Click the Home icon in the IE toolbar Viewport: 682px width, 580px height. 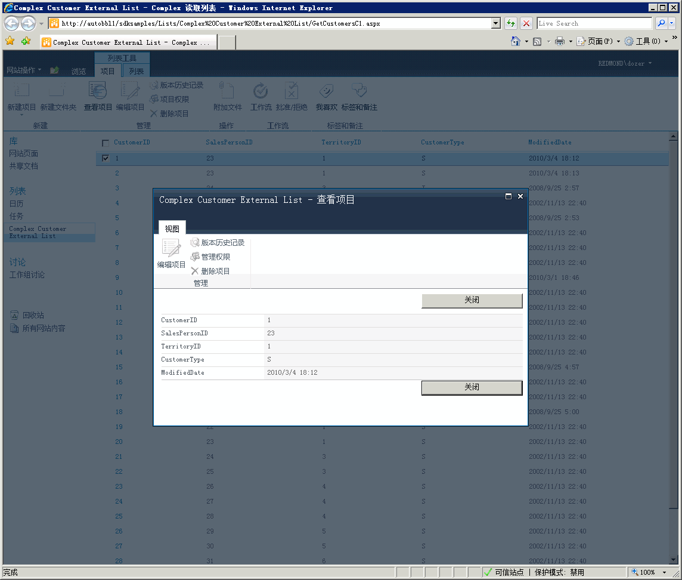[516, 41]
